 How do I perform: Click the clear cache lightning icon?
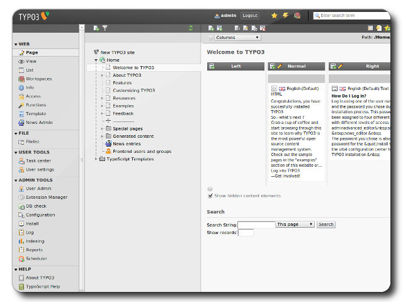285,15
